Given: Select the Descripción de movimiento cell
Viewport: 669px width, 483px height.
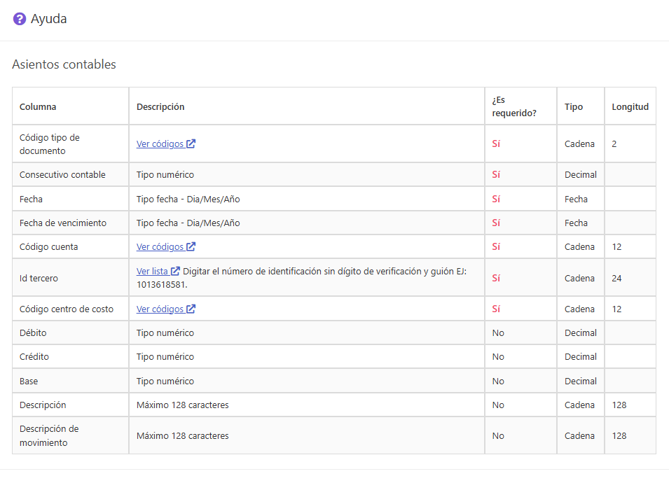Looking at the screenshot, I should click(x=70, y=435).
